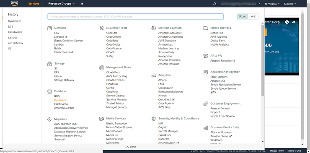Open IAM service link
Screen dimensions: 310x153
pos(160,124)
